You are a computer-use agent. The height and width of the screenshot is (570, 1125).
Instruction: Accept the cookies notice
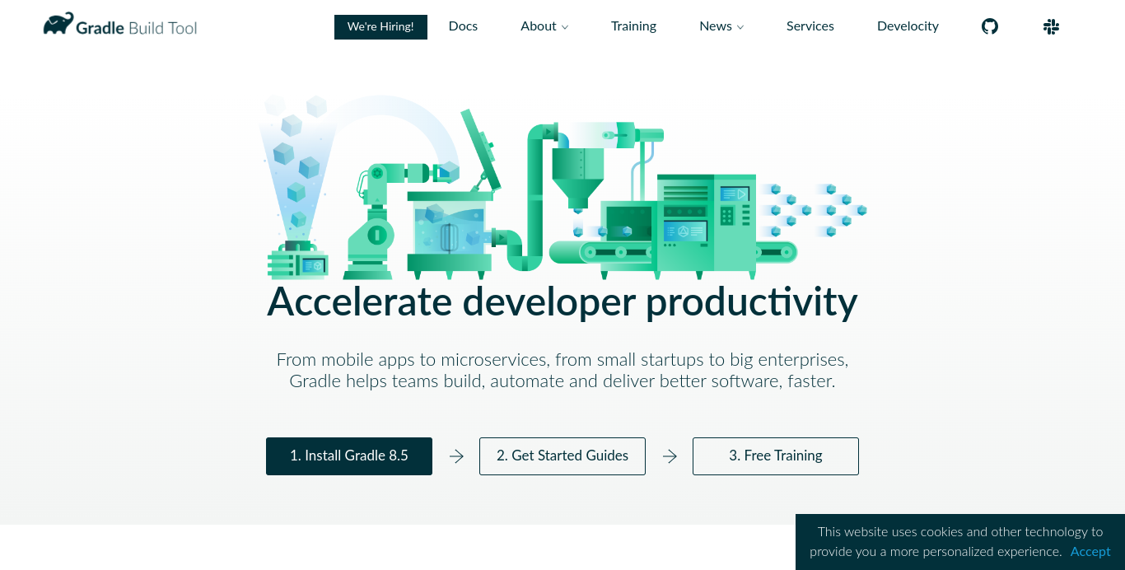(x=1090, y=552)
